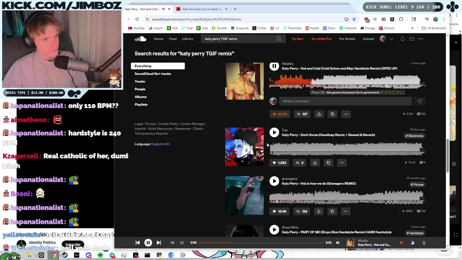
Task: Click inside the Write a comment field
Action: pos(345,101)
